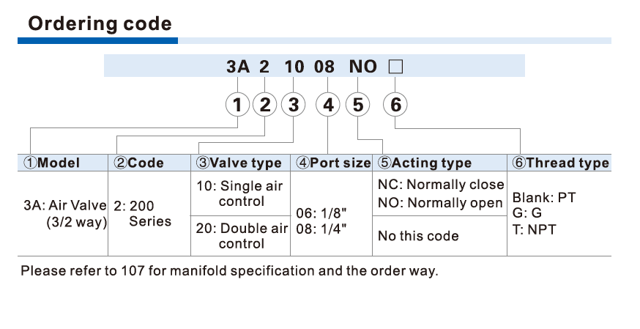
Task: Click the circled number 1 marker
Action: [237, 105]
